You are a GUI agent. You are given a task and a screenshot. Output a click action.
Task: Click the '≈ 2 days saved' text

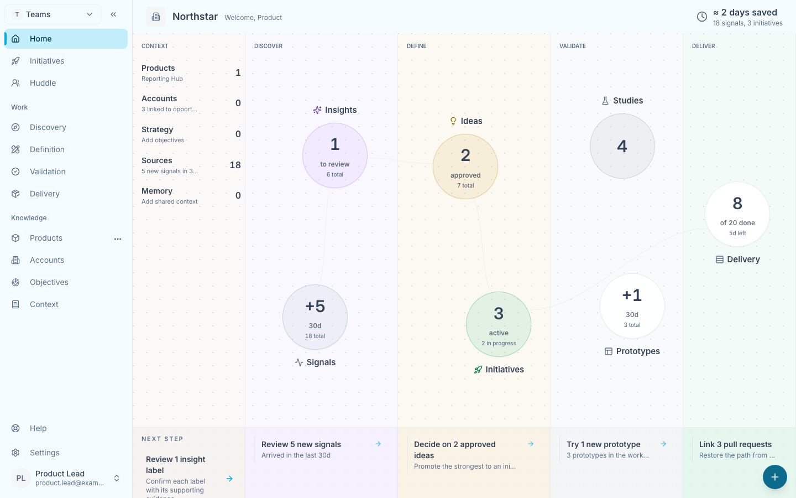tap(745, 12)
